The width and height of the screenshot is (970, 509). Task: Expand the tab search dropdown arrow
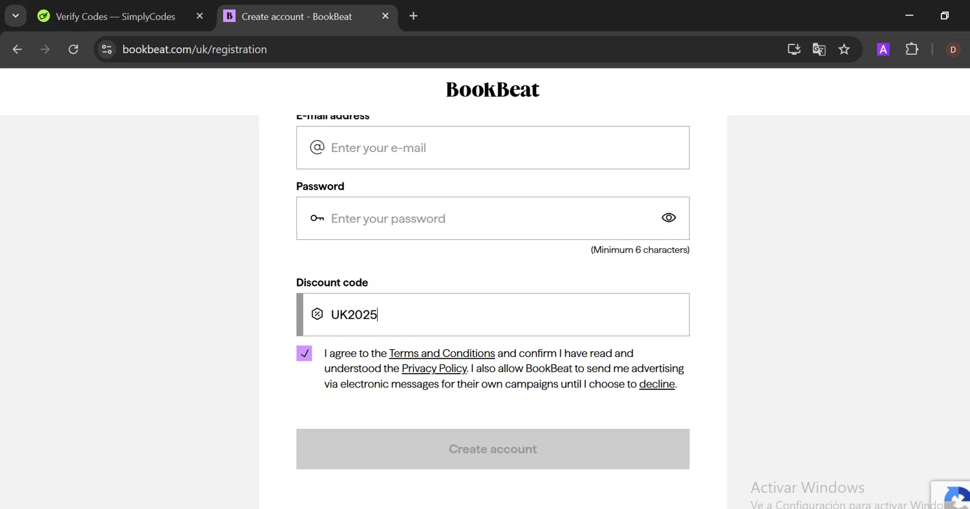[16, 16]
